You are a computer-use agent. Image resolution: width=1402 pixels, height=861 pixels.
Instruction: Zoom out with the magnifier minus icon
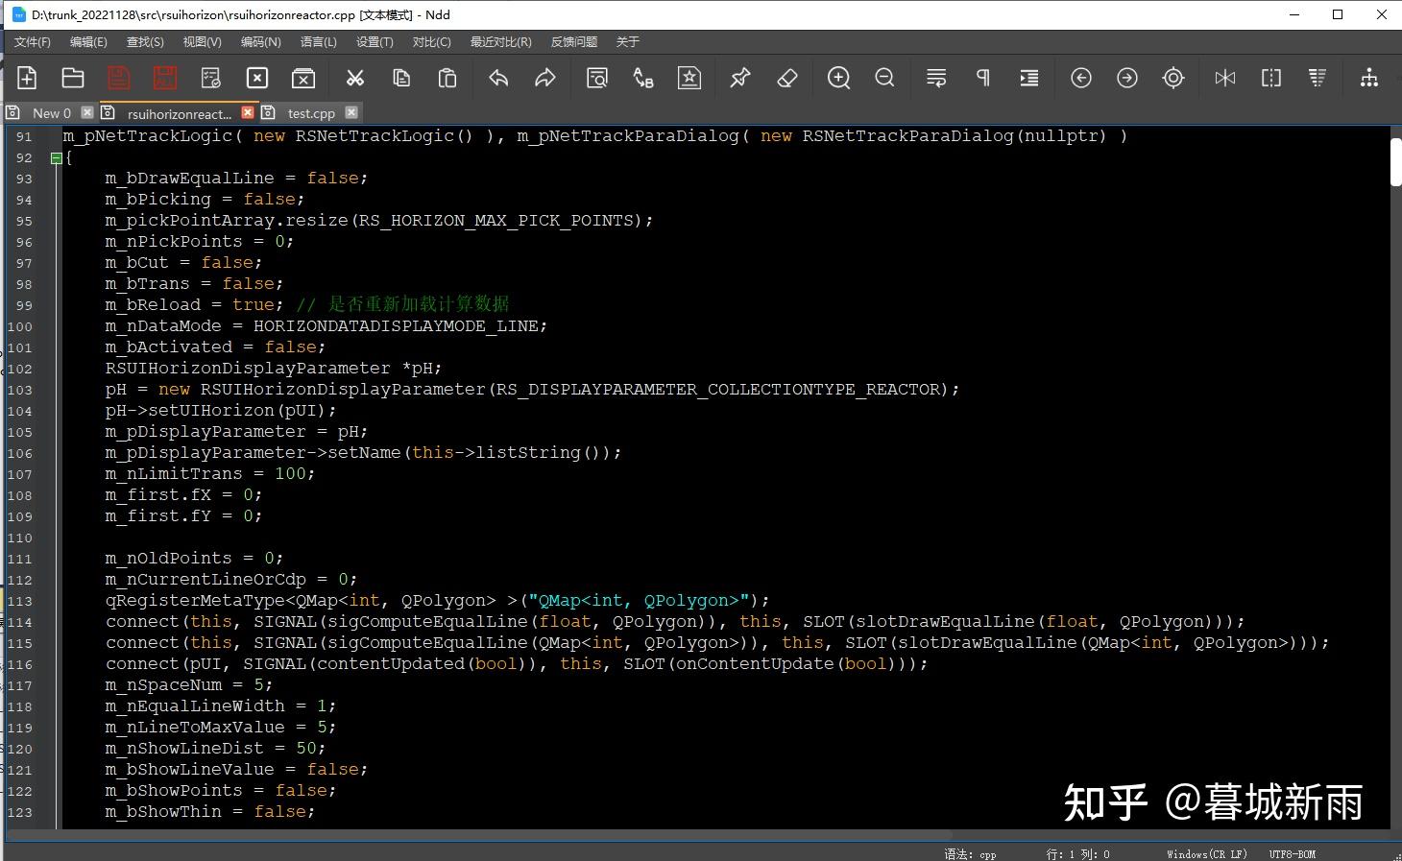tap(885, 78)
